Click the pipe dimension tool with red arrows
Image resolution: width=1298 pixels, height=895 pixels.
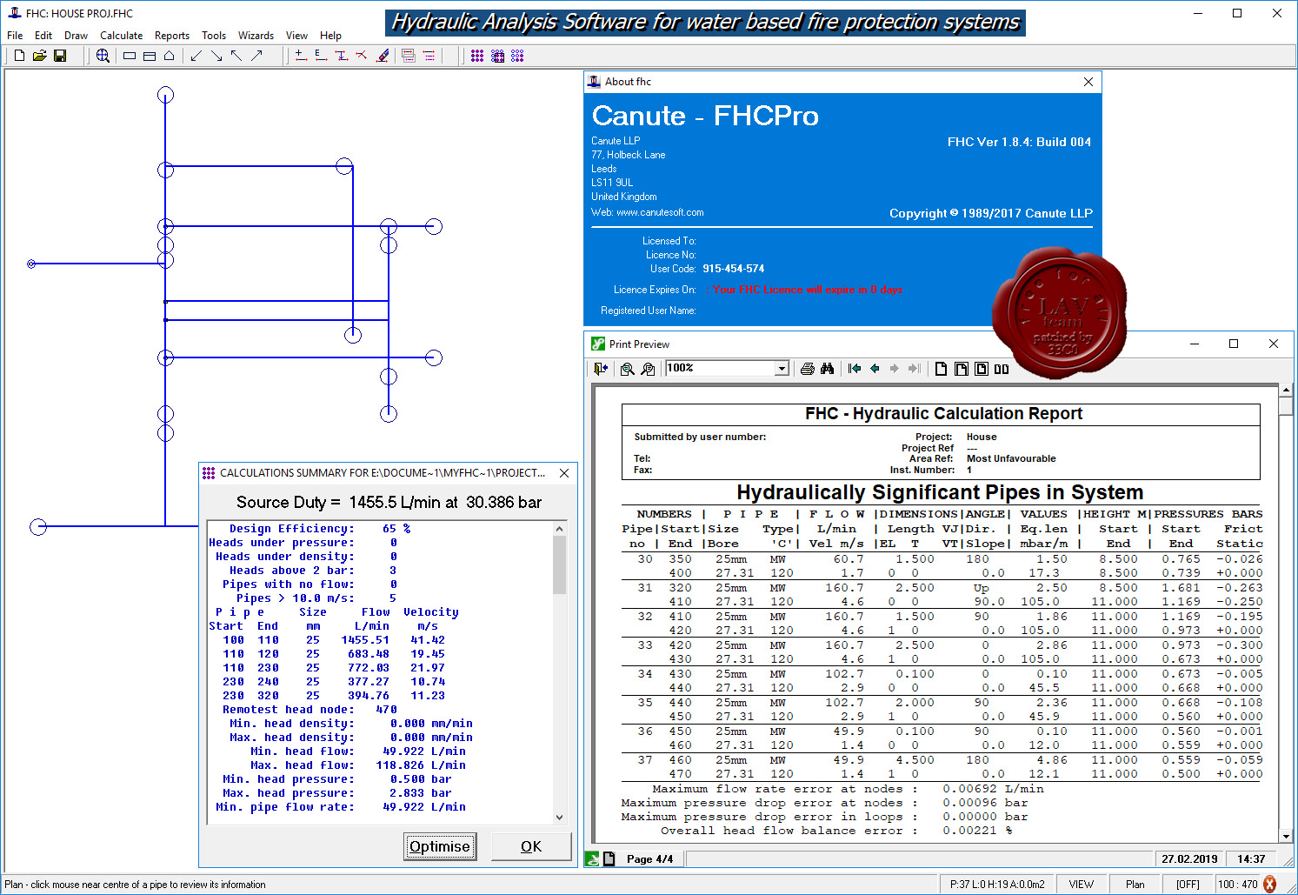[342, 56]
